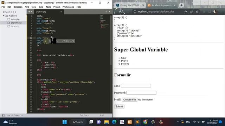Open Microsoft Edge on taskbar
The height and width of the screenshot is (126, 225).
[114, 122]
